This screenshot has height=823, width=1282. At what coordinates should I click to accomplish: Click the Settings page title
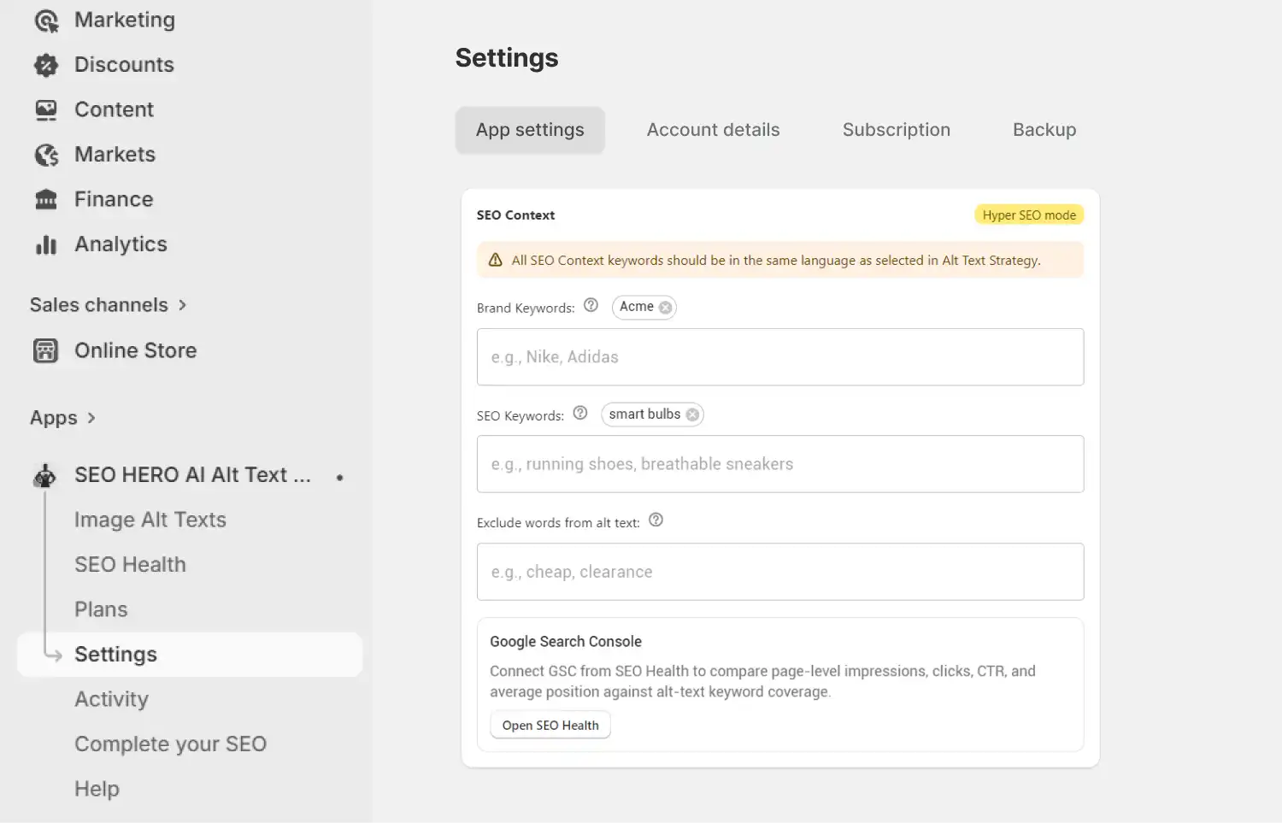coord(507,58)
